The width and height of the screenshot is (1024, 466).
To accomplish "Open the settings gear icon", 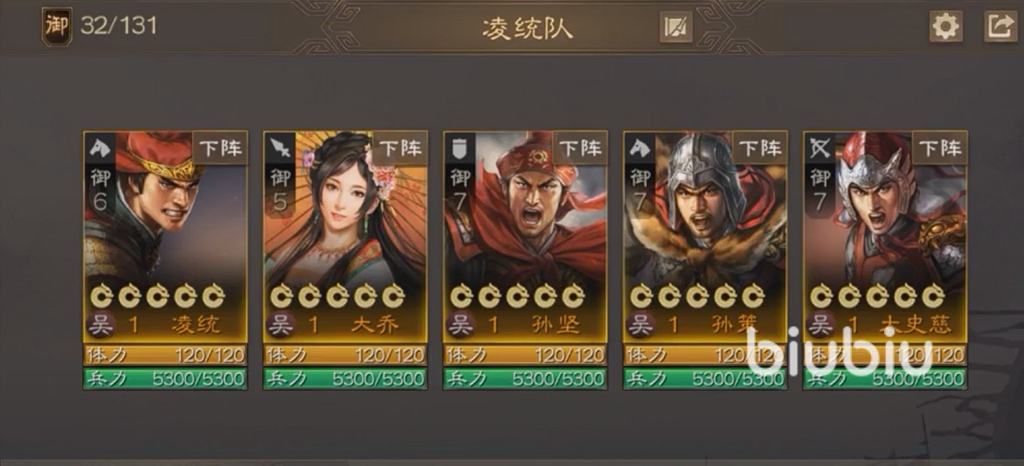I will click(x=946, y=26).
